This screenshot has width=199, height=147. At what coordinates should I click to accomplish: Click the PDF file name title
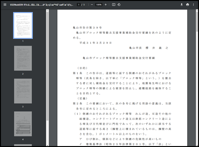[41, 5]
